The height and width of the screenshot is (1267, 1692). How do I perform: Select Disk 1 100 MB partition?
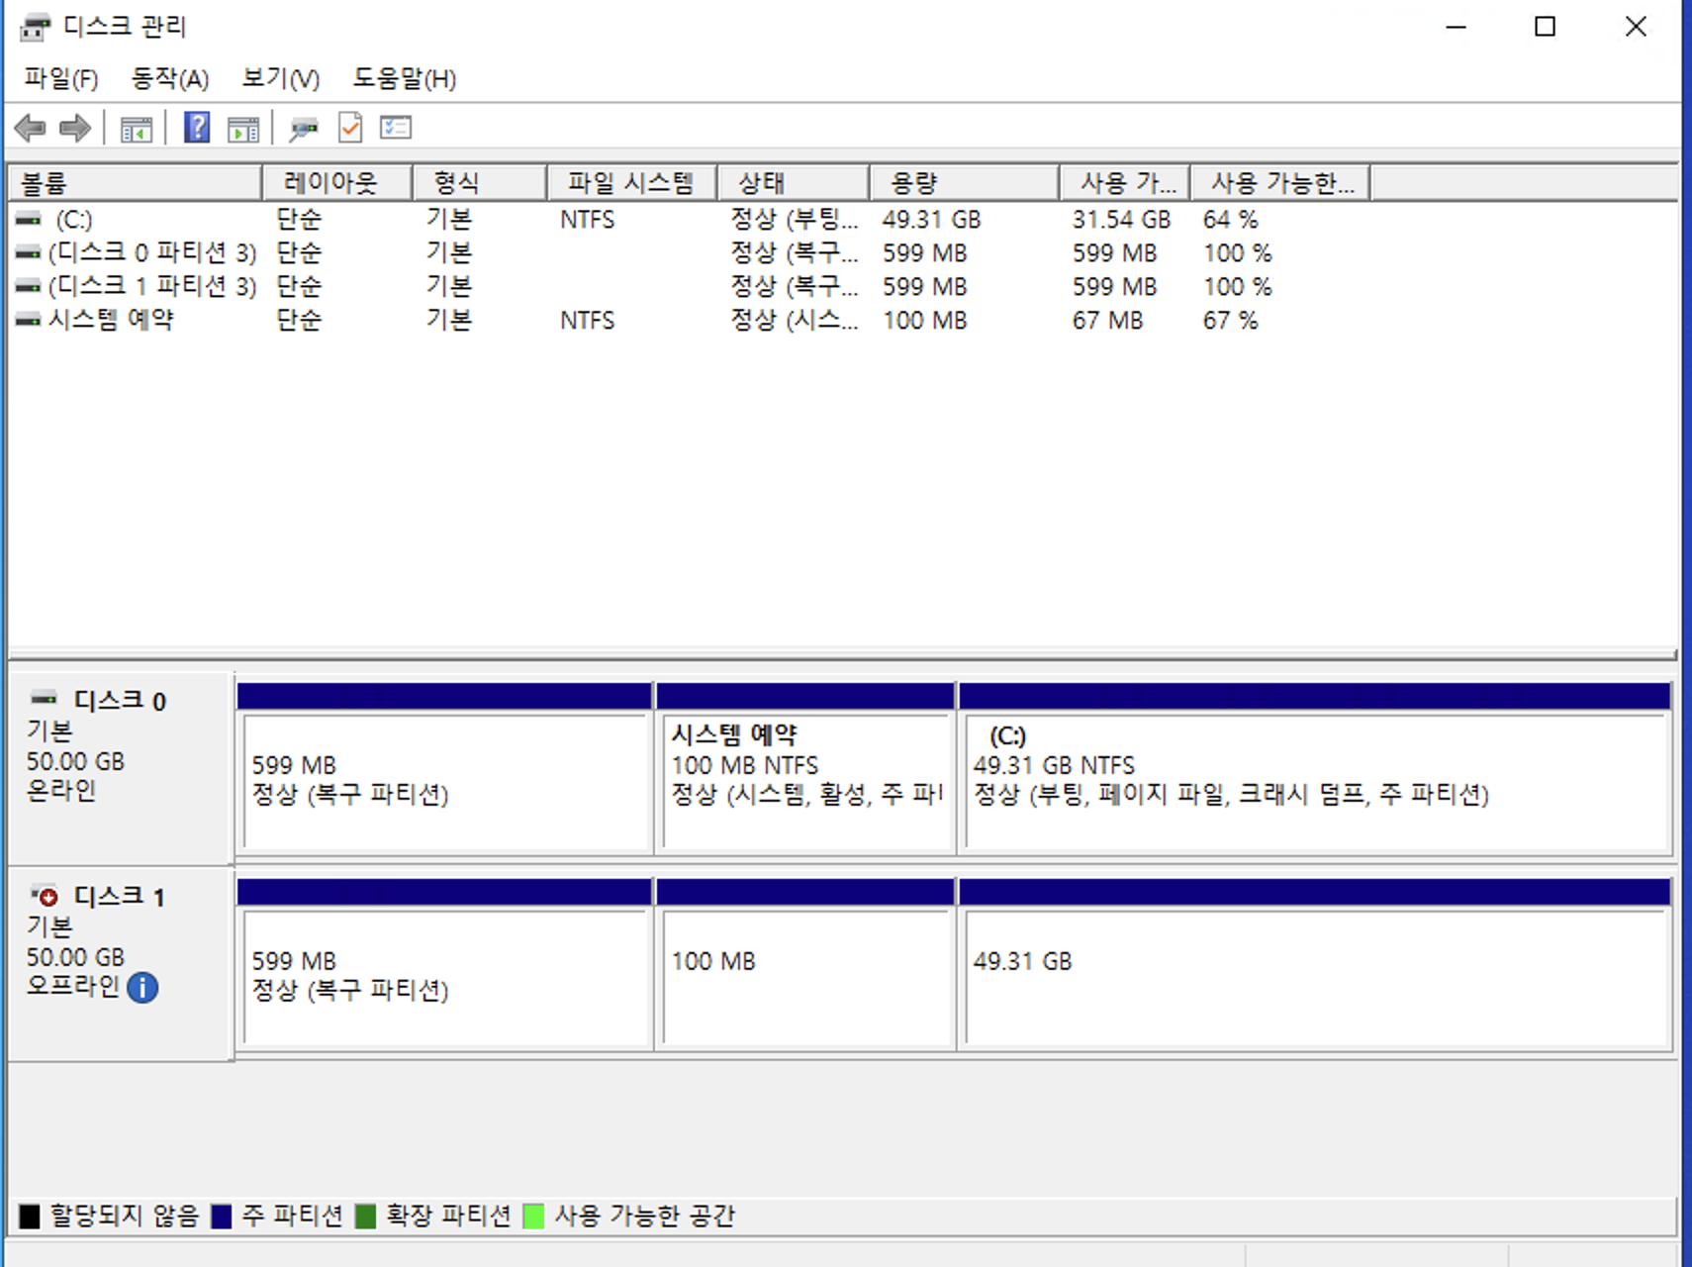[805, 964]
